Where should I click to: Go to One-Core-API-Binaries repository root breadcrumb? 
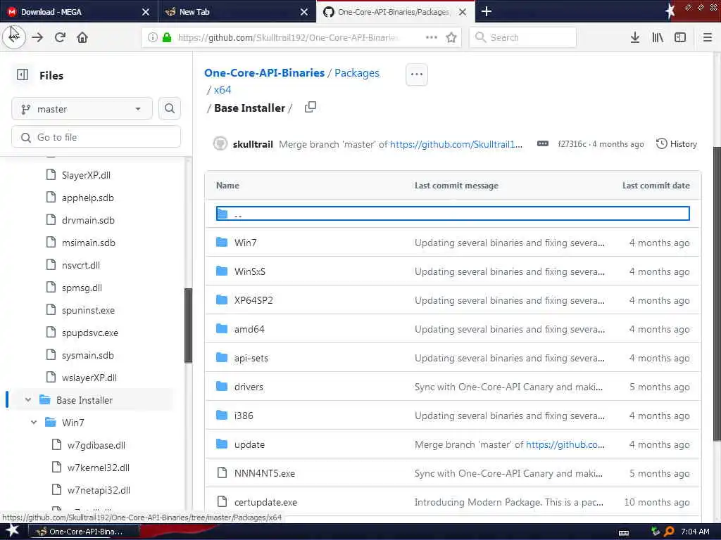coord(265,73)
